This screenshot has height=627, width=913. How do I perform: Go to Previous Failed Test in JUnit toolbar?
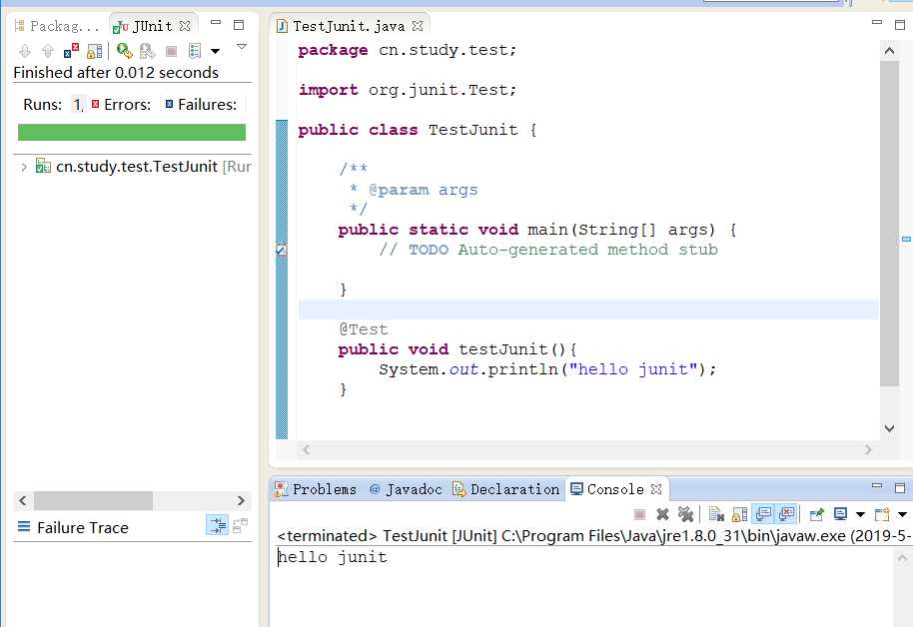tap(48, 51)
